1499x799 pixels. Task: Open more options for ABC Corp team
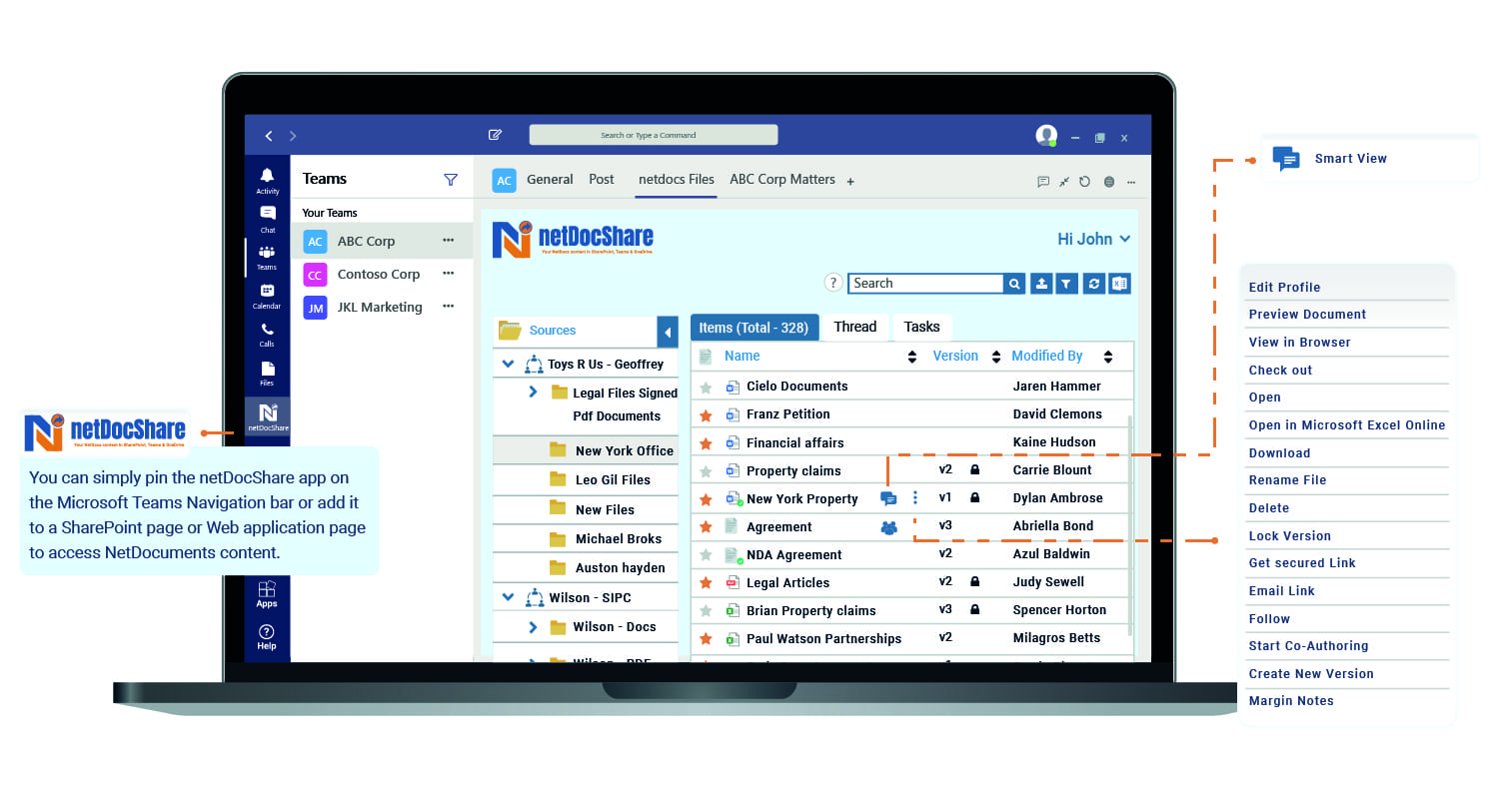448,241
